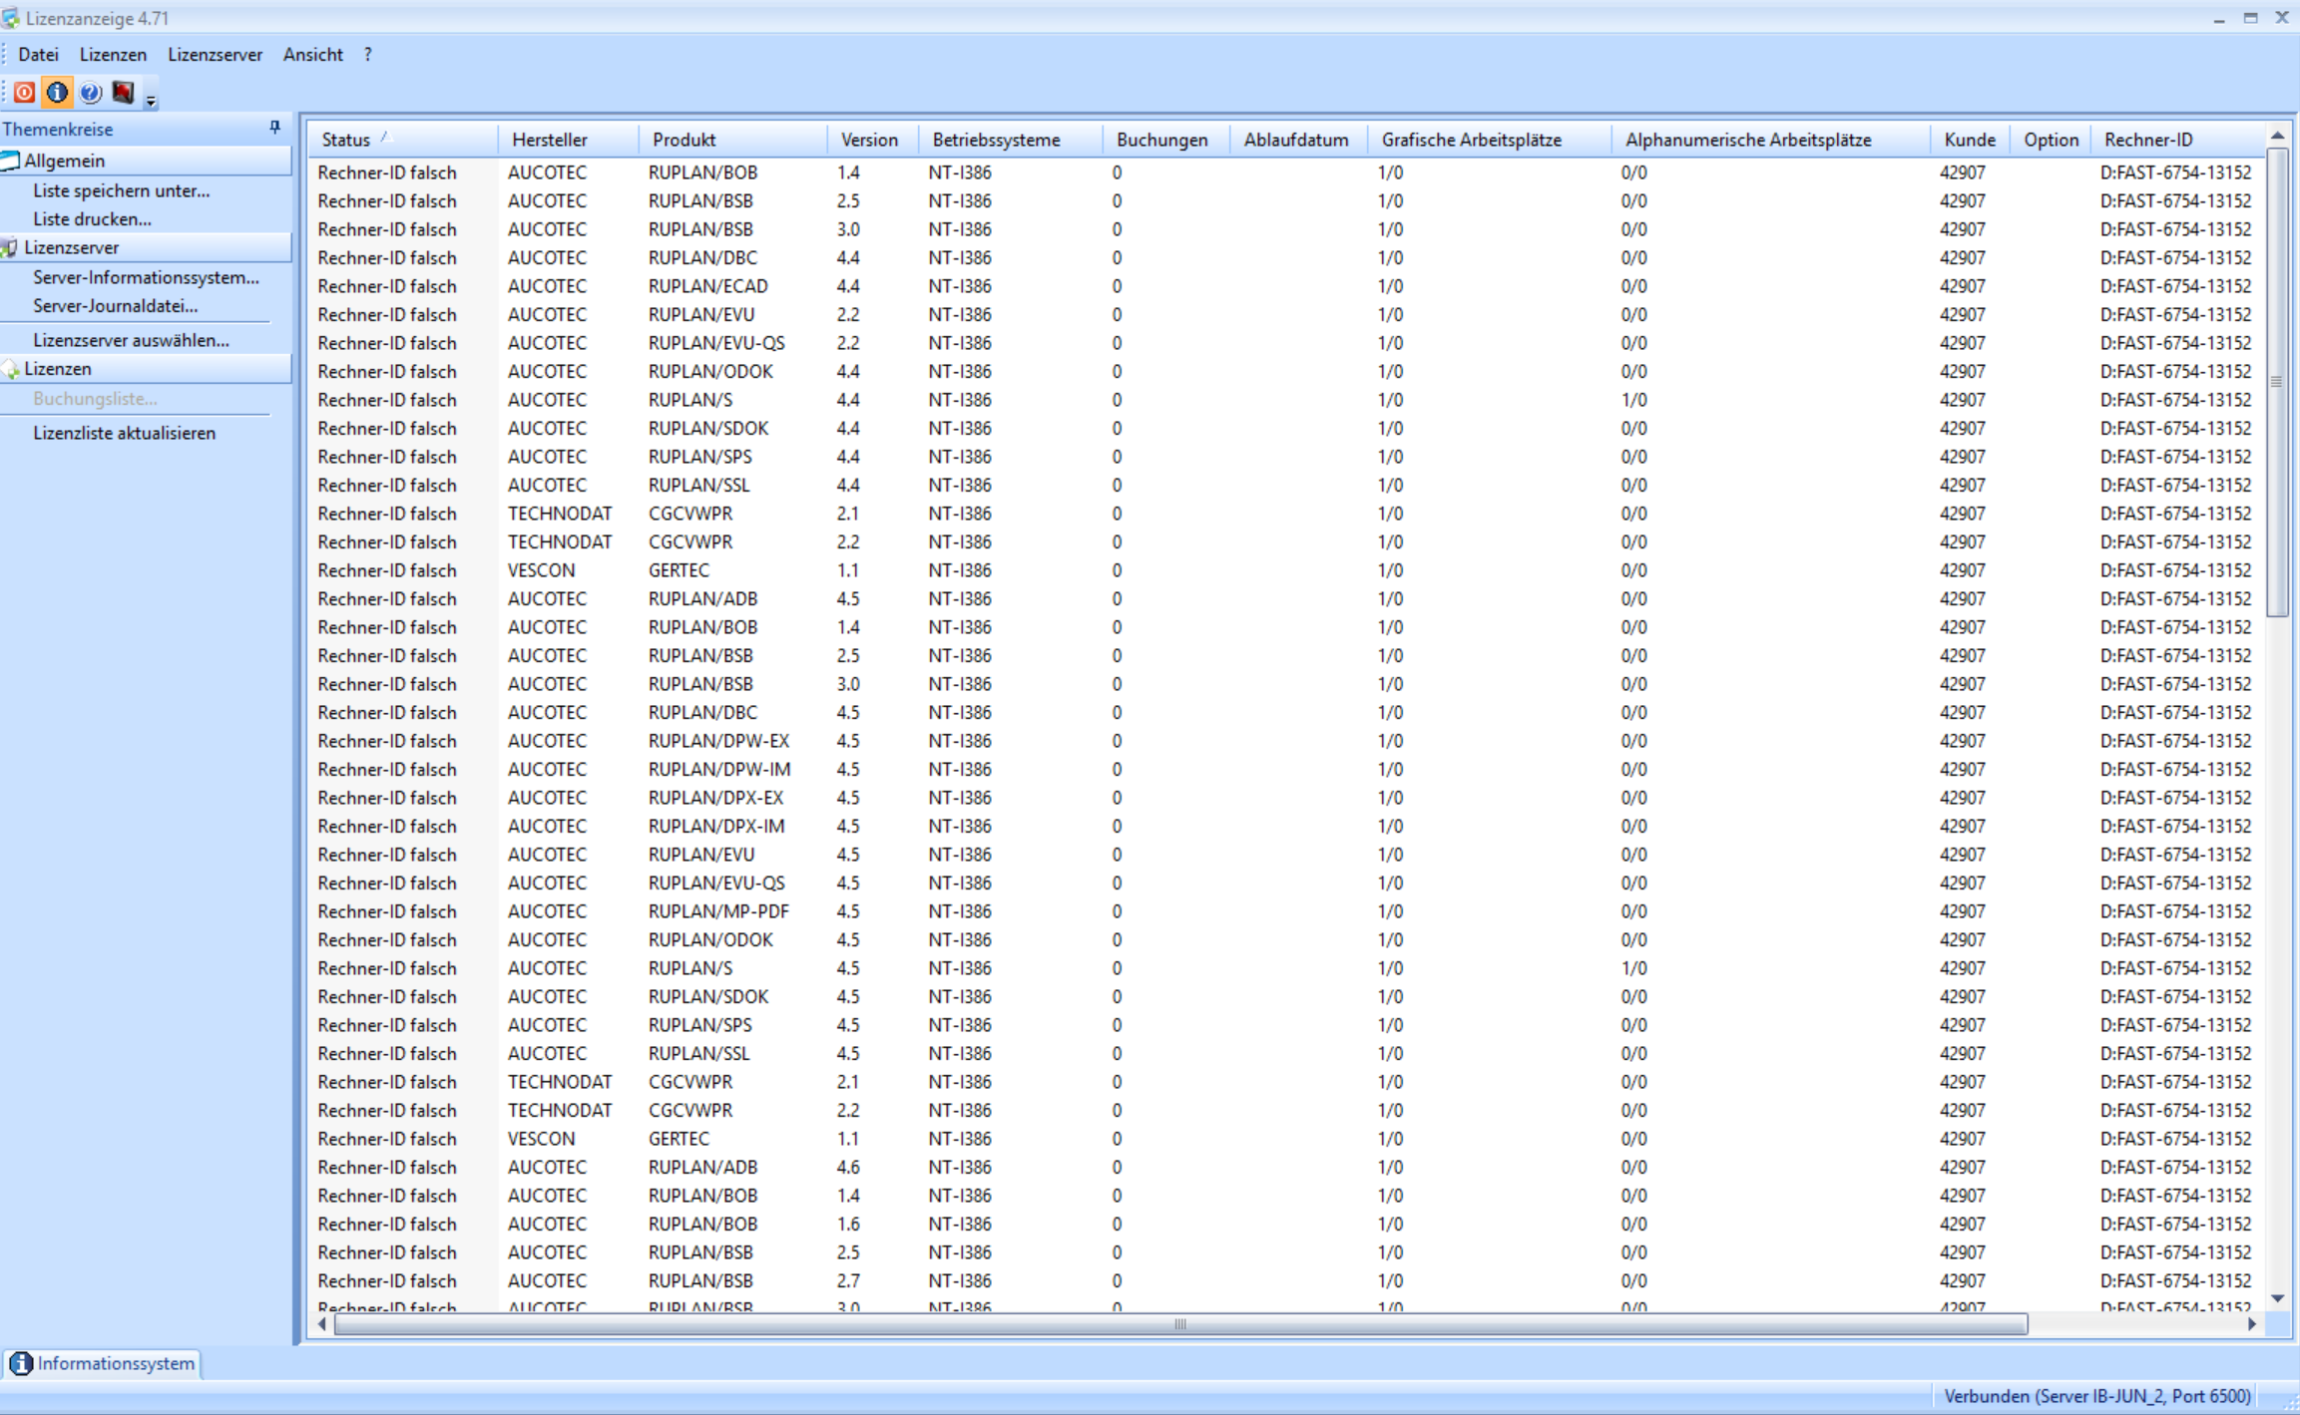
Task: Select the RUPLAN/ECAD version 4.4 row
Action: pyautogui.click(x=707, y=286)
